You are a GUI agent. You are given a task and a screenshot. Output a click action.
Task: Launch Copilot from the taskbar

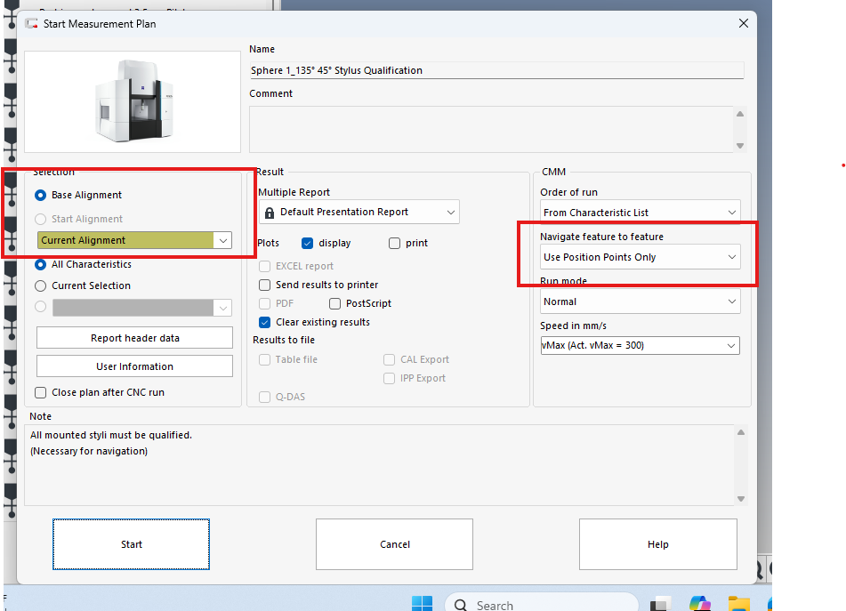[700, 604]
